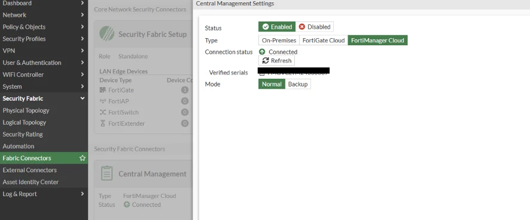Click the Core Network Security Connectors heading
The height and width of the screenshot is (220, 530).
[x=140, y=10]
